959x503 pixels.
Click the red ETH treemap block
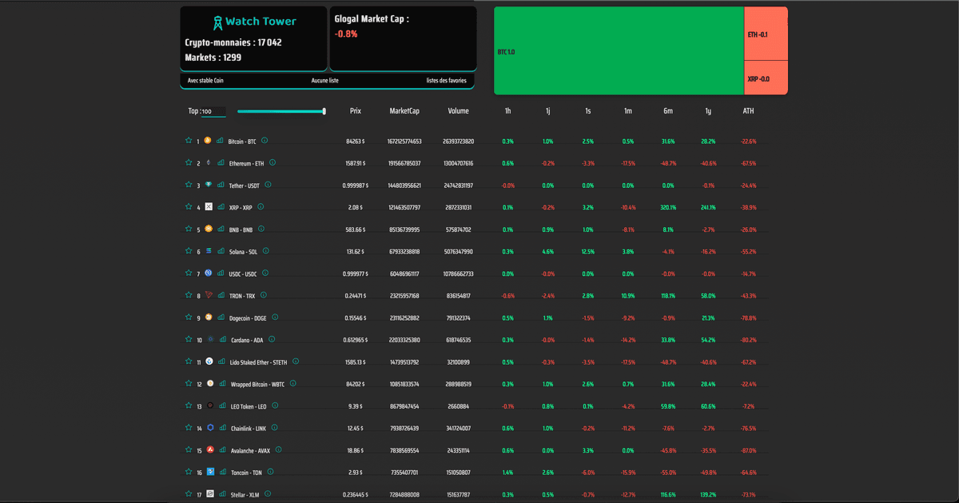(766, 34)
